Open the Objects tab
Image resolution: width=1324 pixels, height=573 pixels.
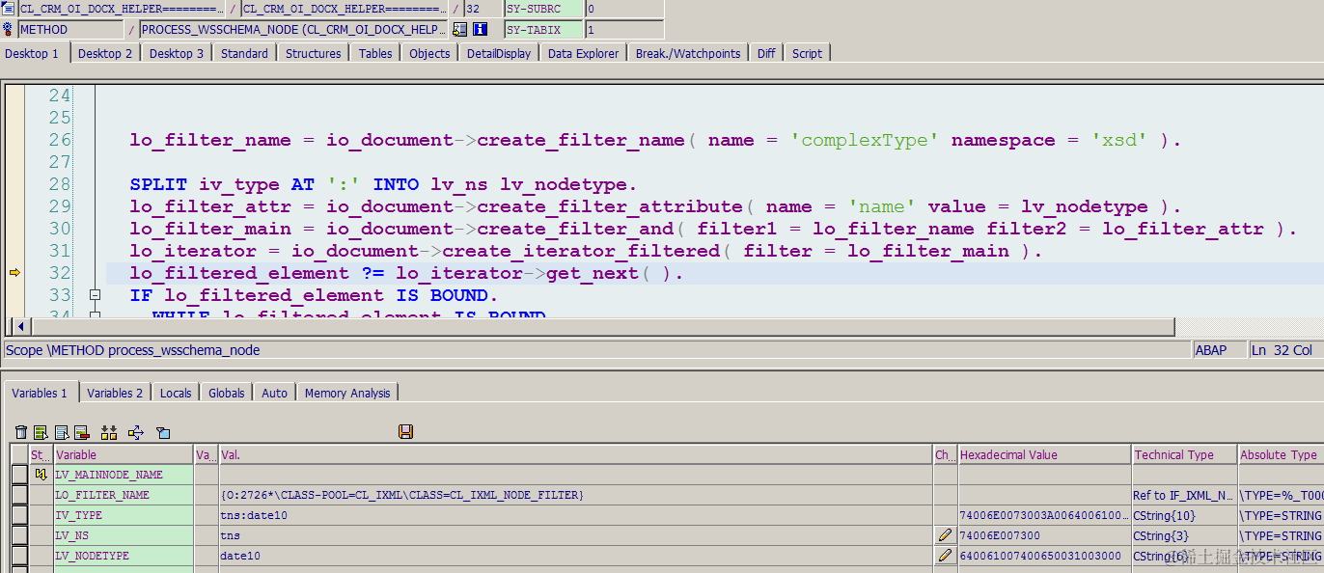click(429, 53)
